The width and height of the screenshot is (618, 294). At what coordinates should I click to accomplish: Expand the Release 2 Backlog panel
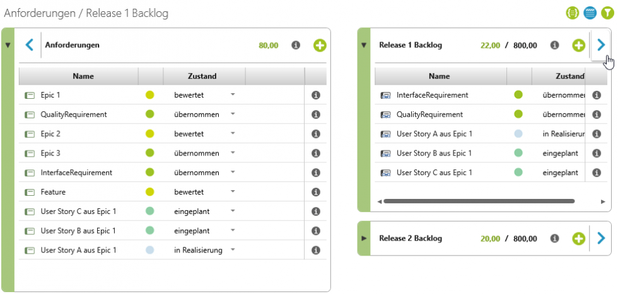coord(364,239)
